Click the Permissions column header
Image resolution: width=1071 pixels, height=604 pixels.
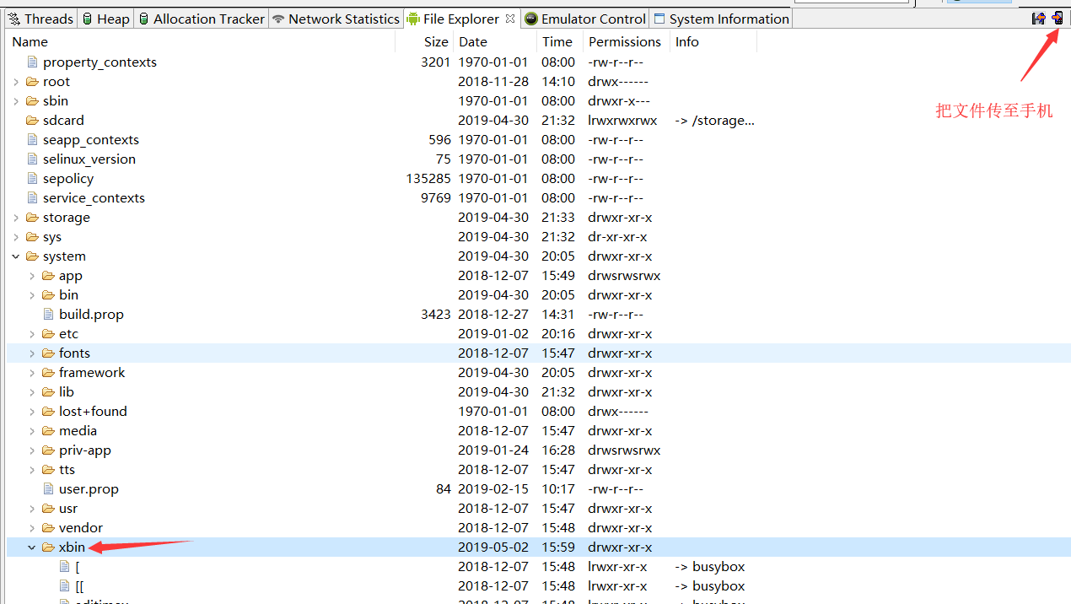click(625, 41)
